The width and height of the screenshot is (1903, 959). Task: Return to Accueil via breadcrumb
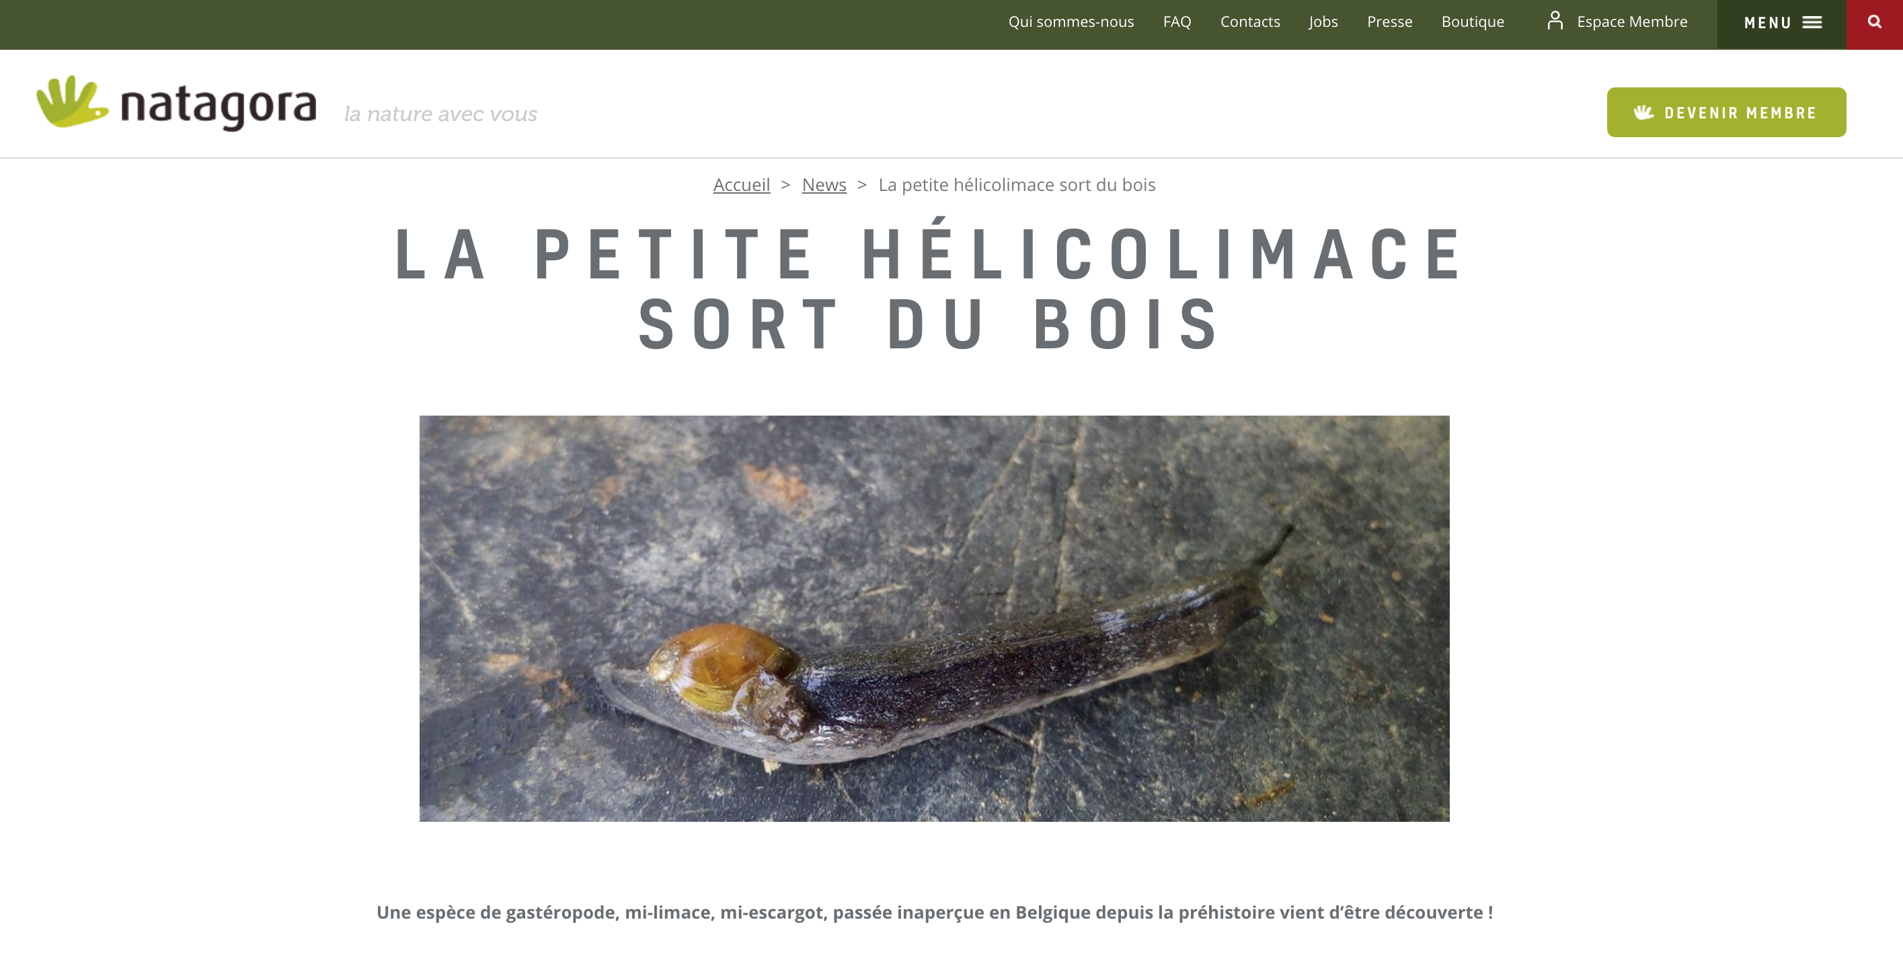741,185
